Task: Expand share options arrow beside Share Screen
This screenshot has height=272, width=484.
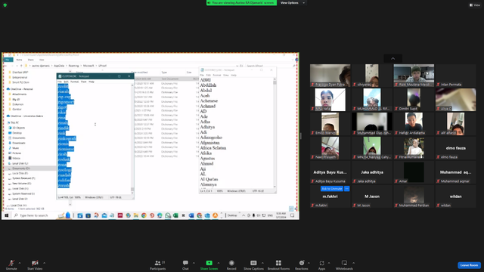Action: point(219,263)
